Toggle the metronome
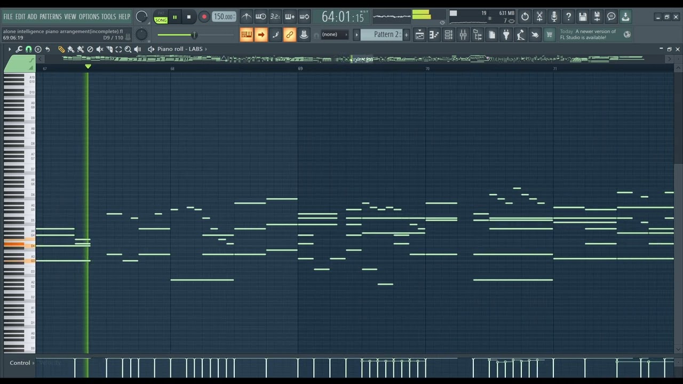This screenshot has height=384, width=683. point(246,17)
